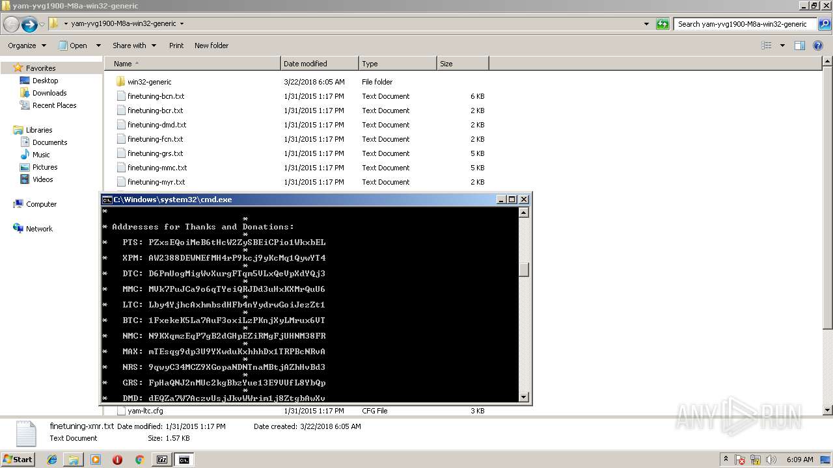Image resolution: width=833 pixels, height=468 pixels.
Task: Switch to the cmd.exe taskbar button
Action: (x=184, y=460)
